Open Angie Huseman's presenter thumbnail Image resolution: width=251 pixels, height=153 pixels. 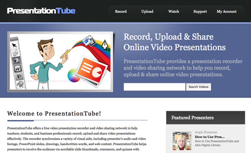click(x=182, y=141)
